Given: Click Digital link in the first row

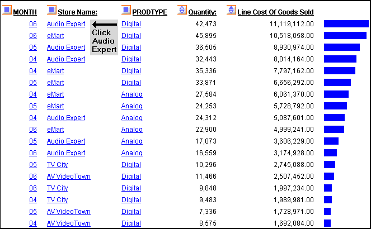Looking at the screenshot, I should (131, 24).
